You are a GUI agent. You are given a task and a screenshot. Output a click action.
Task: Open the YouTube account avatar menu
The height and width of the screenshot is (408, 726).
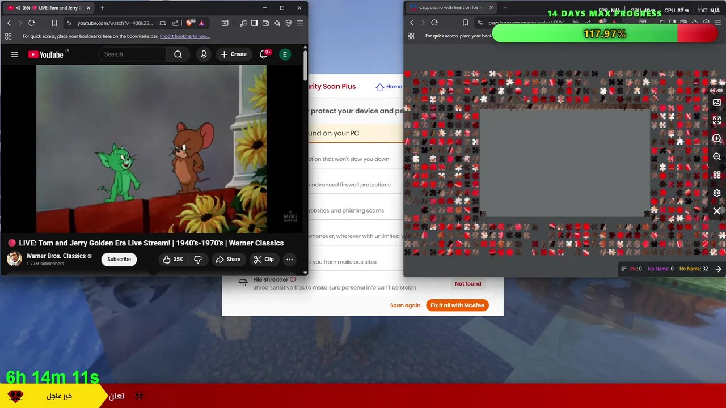click(x=285, y=54)
